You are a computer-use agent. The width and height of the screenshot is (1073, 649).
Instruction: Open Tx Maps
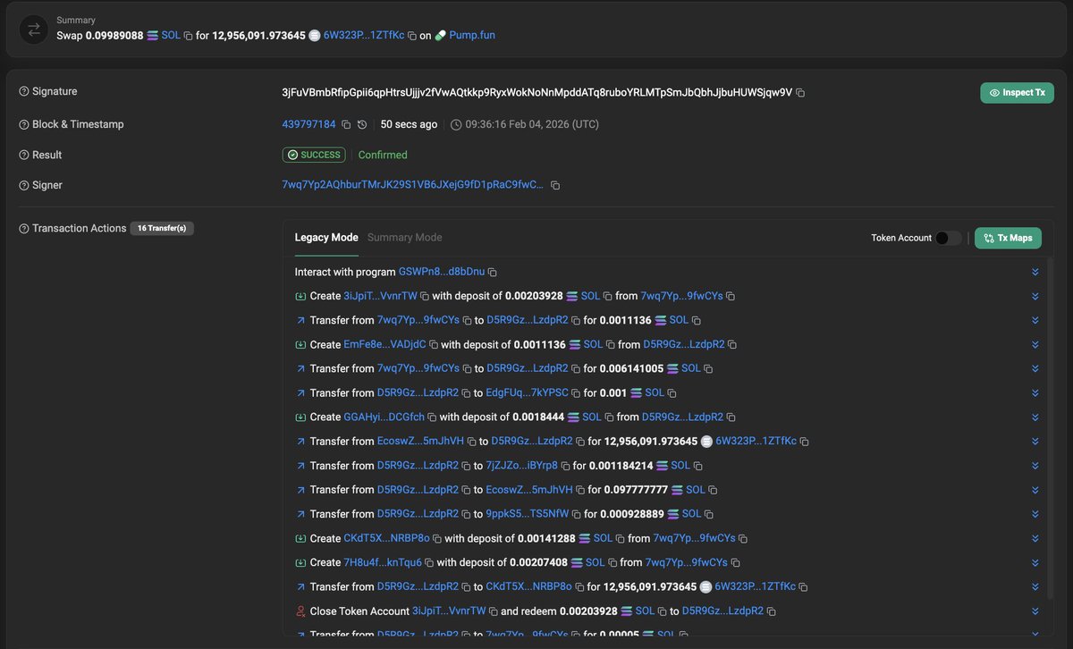(1008, 238)
